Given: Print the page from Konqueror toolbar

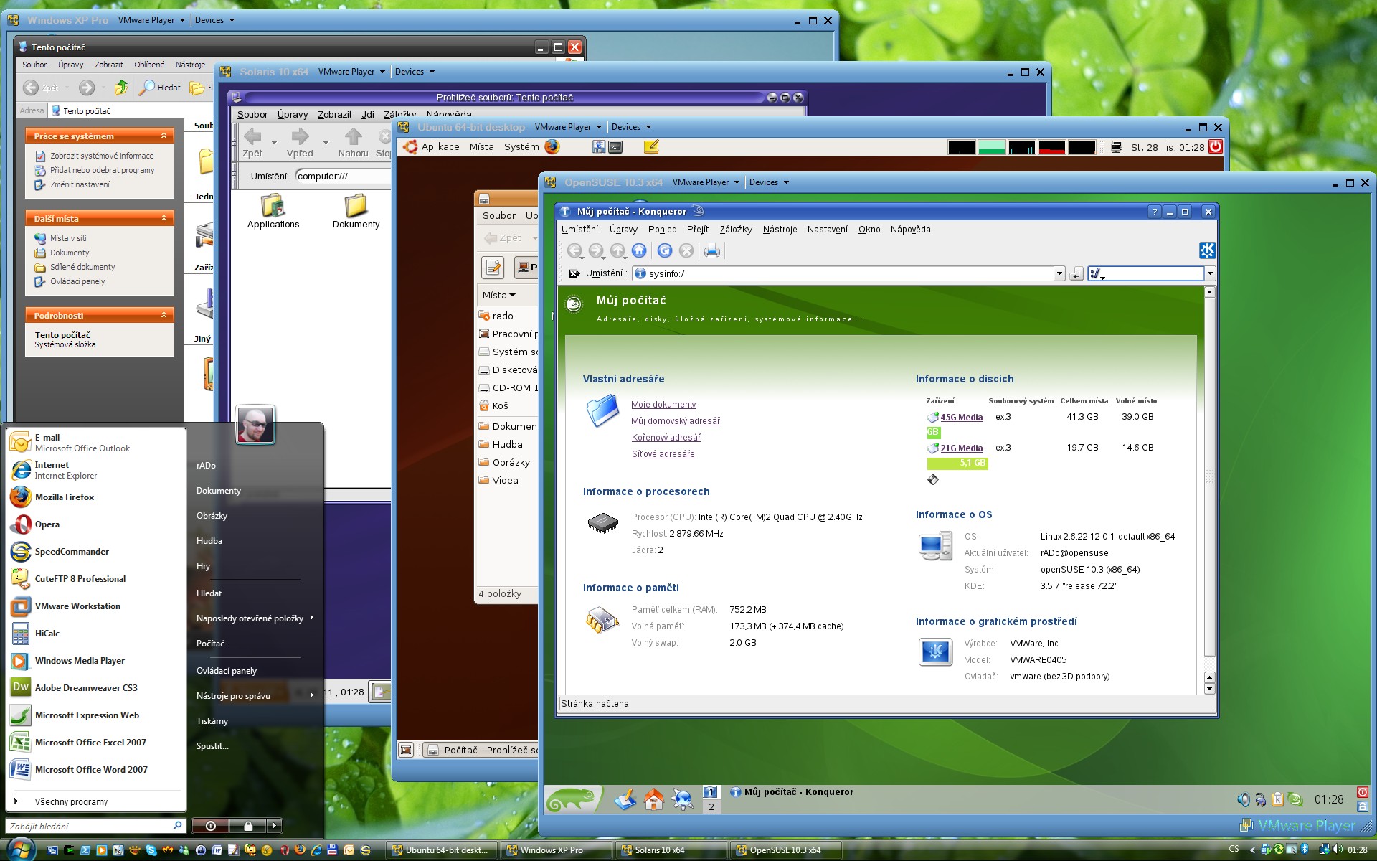Looking at the screenshot, I should tap(711, 250).
